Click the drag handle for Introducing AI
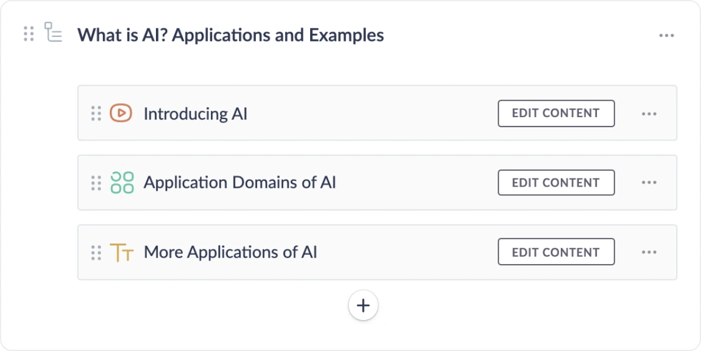This screenshot has width=701, height=351. coord(96,113)
